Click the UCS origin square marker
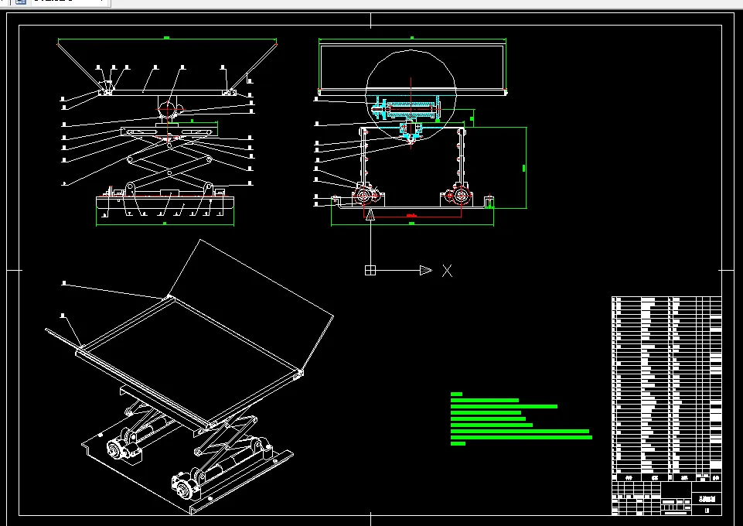Screen dimensions: 743x526 (370, 270)
